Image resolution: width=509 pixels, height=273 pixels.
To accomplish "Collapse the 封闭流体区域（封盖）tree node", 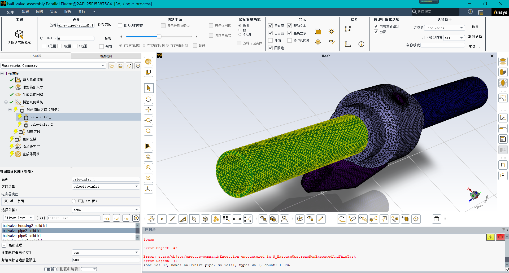I will (10, 109).
